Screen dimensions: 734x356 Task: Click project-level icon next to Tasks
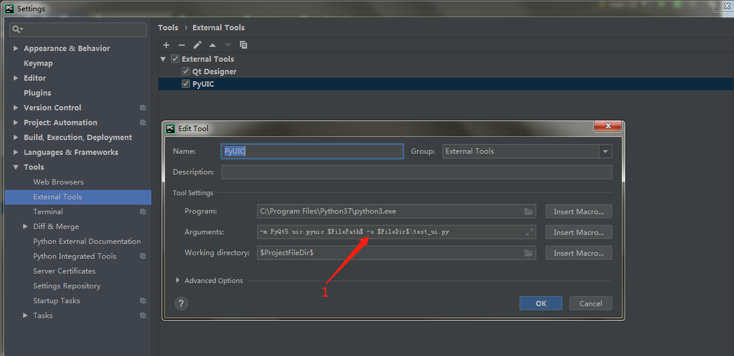[x=143, y=316]
